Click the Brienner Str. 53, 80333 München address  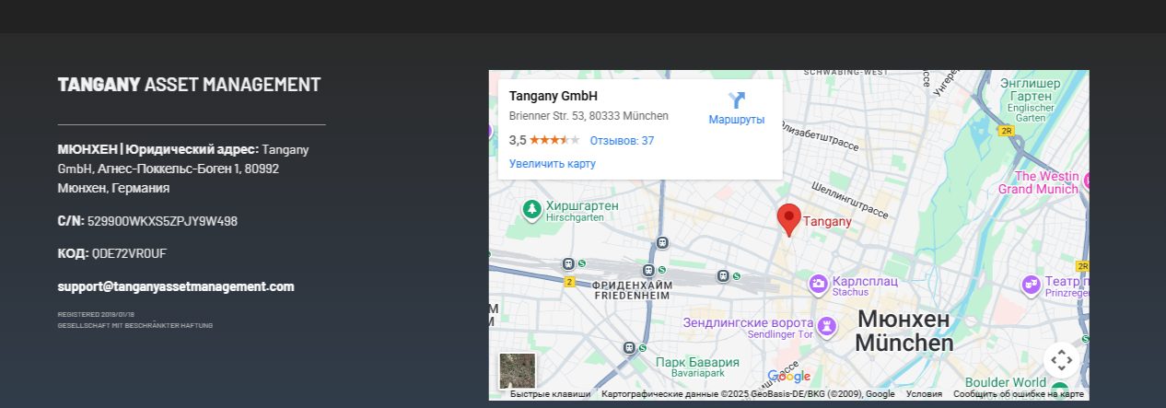click(x=589, y=116)
